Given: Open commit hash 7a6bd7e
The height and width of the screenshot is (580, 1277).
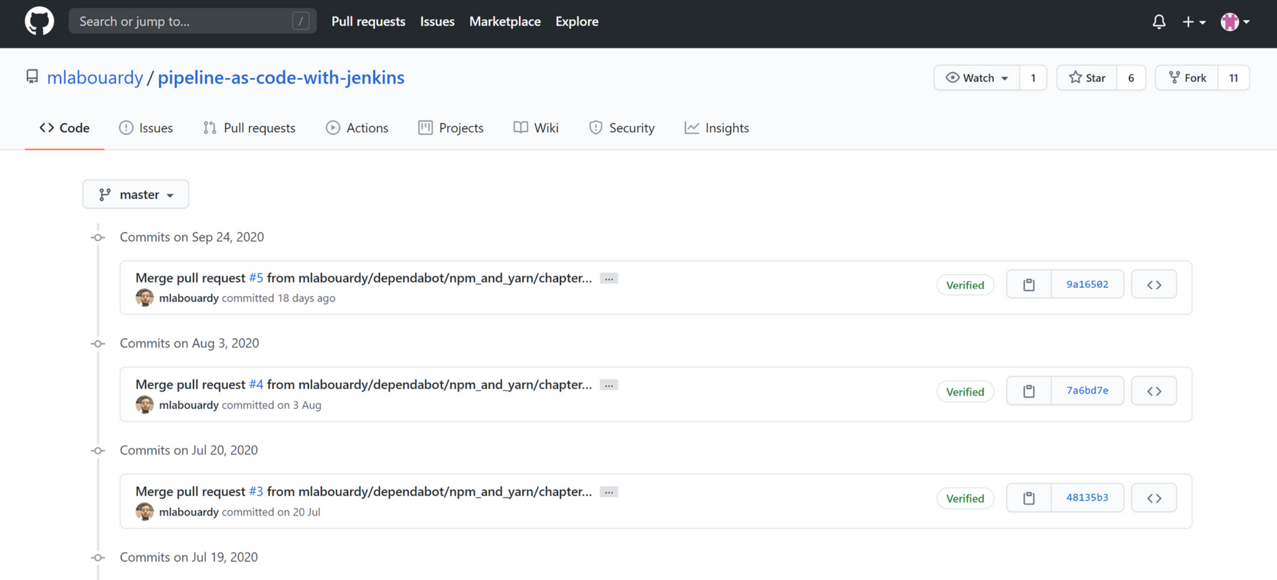Looking at the screenshot, I should tap(1087, 391).
